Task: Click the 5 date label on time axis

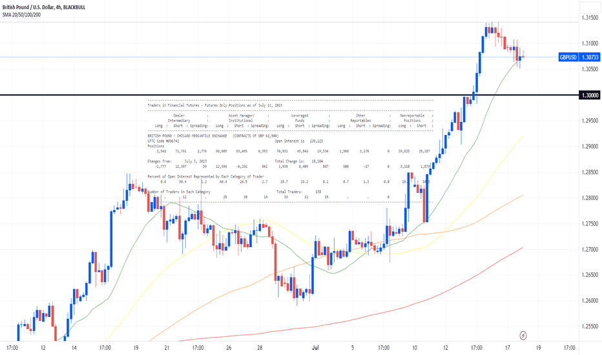Action: pyautogui.click(x=353, y=348)
